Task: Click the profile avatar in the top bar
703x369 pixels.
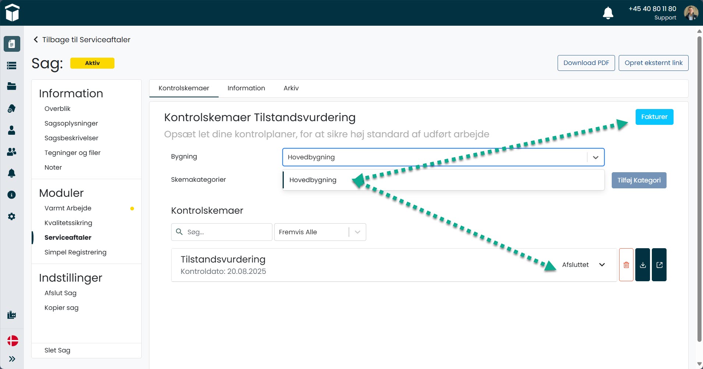Action: click(x=691, y=12)
